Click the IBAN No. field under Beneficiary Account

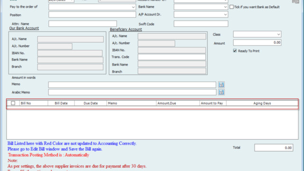pos(171,50)
